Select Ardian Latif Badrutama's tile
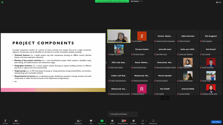 [119, 76]
